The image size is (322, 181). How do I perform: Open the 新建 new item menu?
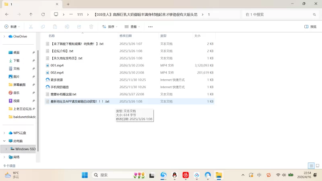click(x=12, y=27)
